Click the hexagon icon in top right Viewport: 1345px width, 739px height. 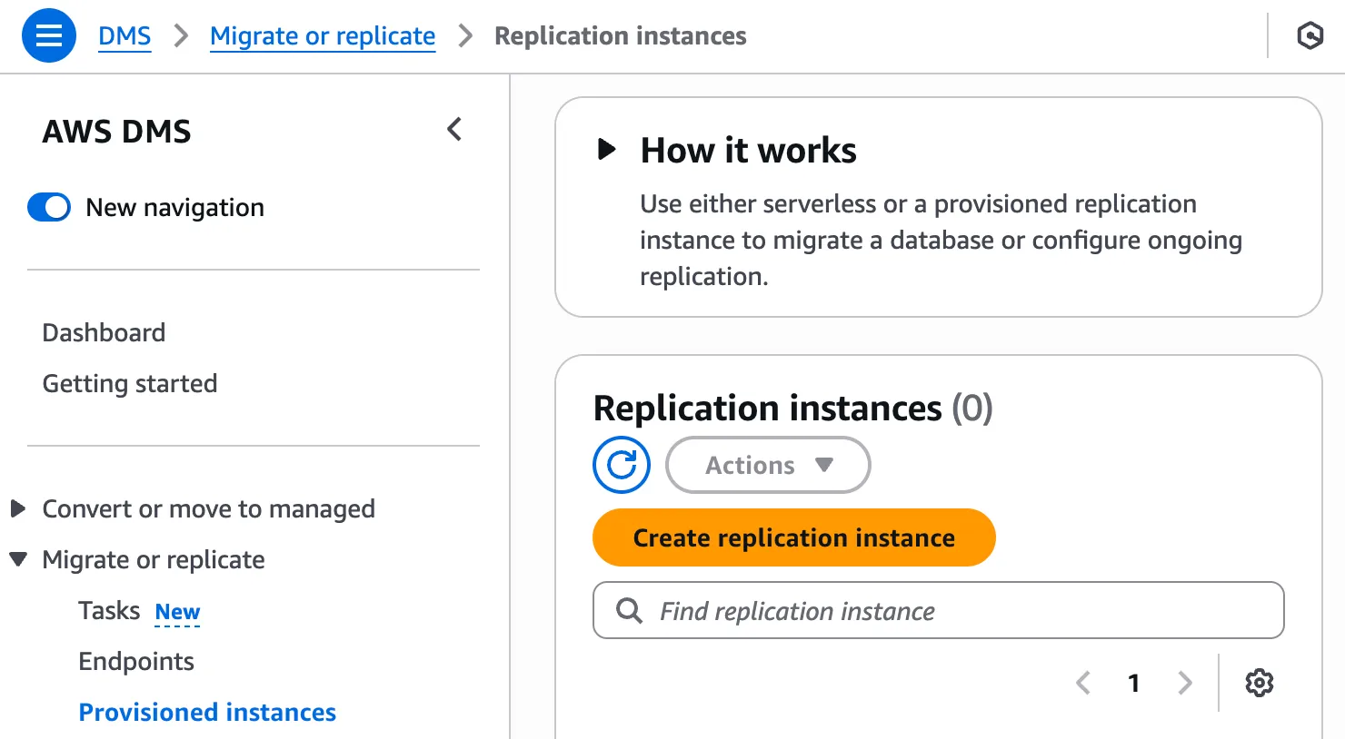[x=1310, y=36]
